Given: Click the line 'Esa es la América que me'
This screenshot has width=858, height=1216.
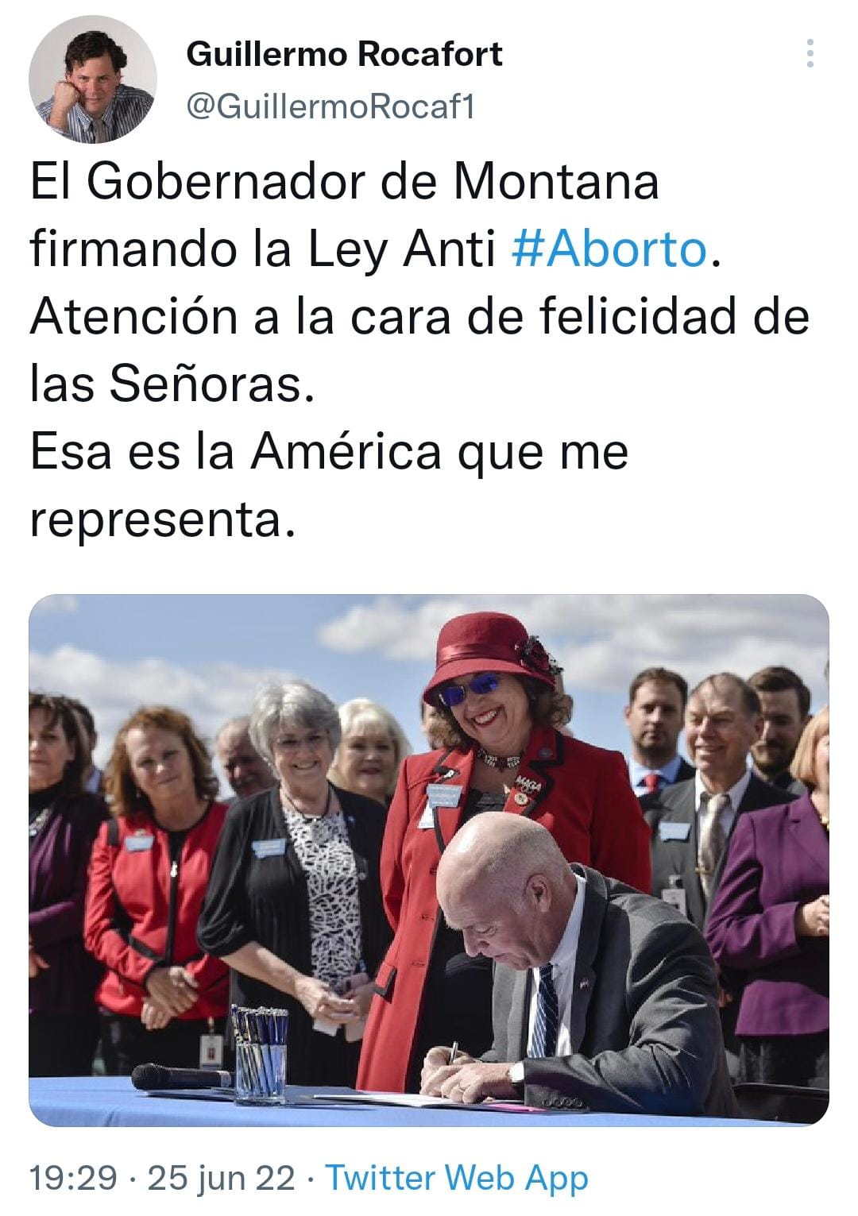Looking at the screenshot, I should [x=329, y=451].
